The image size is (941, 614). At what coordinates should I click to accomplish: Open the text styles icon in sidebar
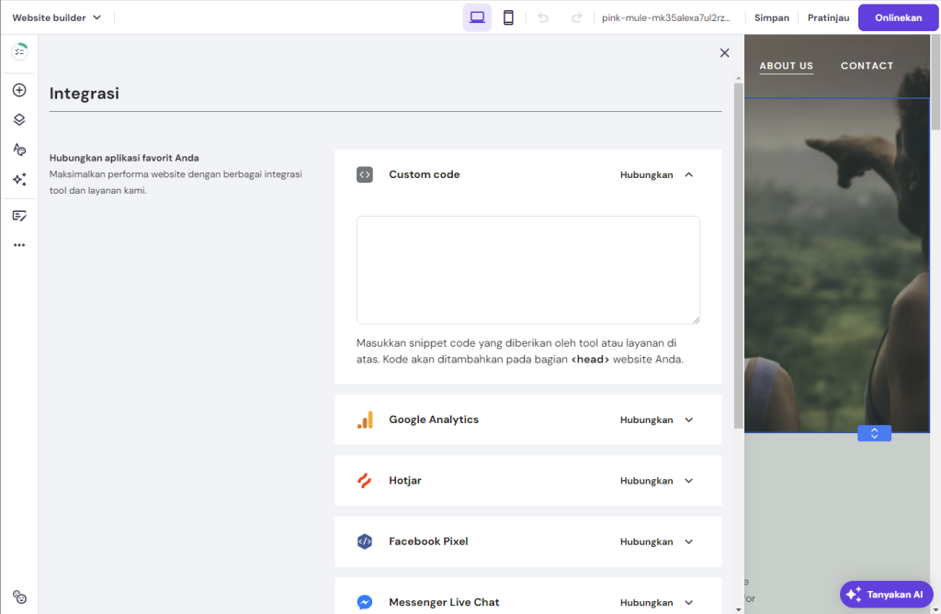point(18,149)
